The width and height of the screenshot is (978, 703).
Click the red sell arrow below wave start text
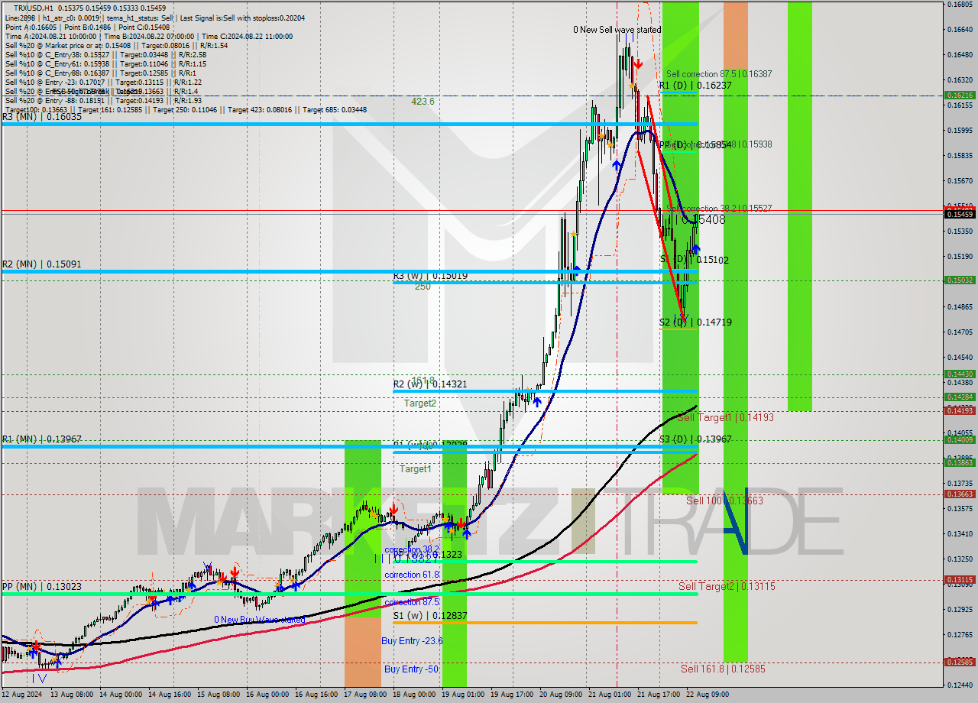[x=638, y=65]
